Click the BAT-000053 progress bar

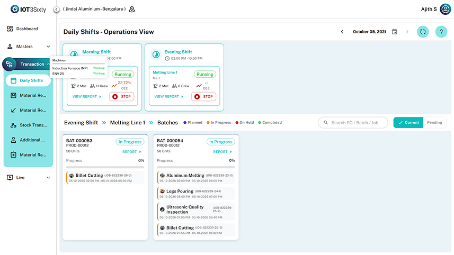[x=105, y=167]
